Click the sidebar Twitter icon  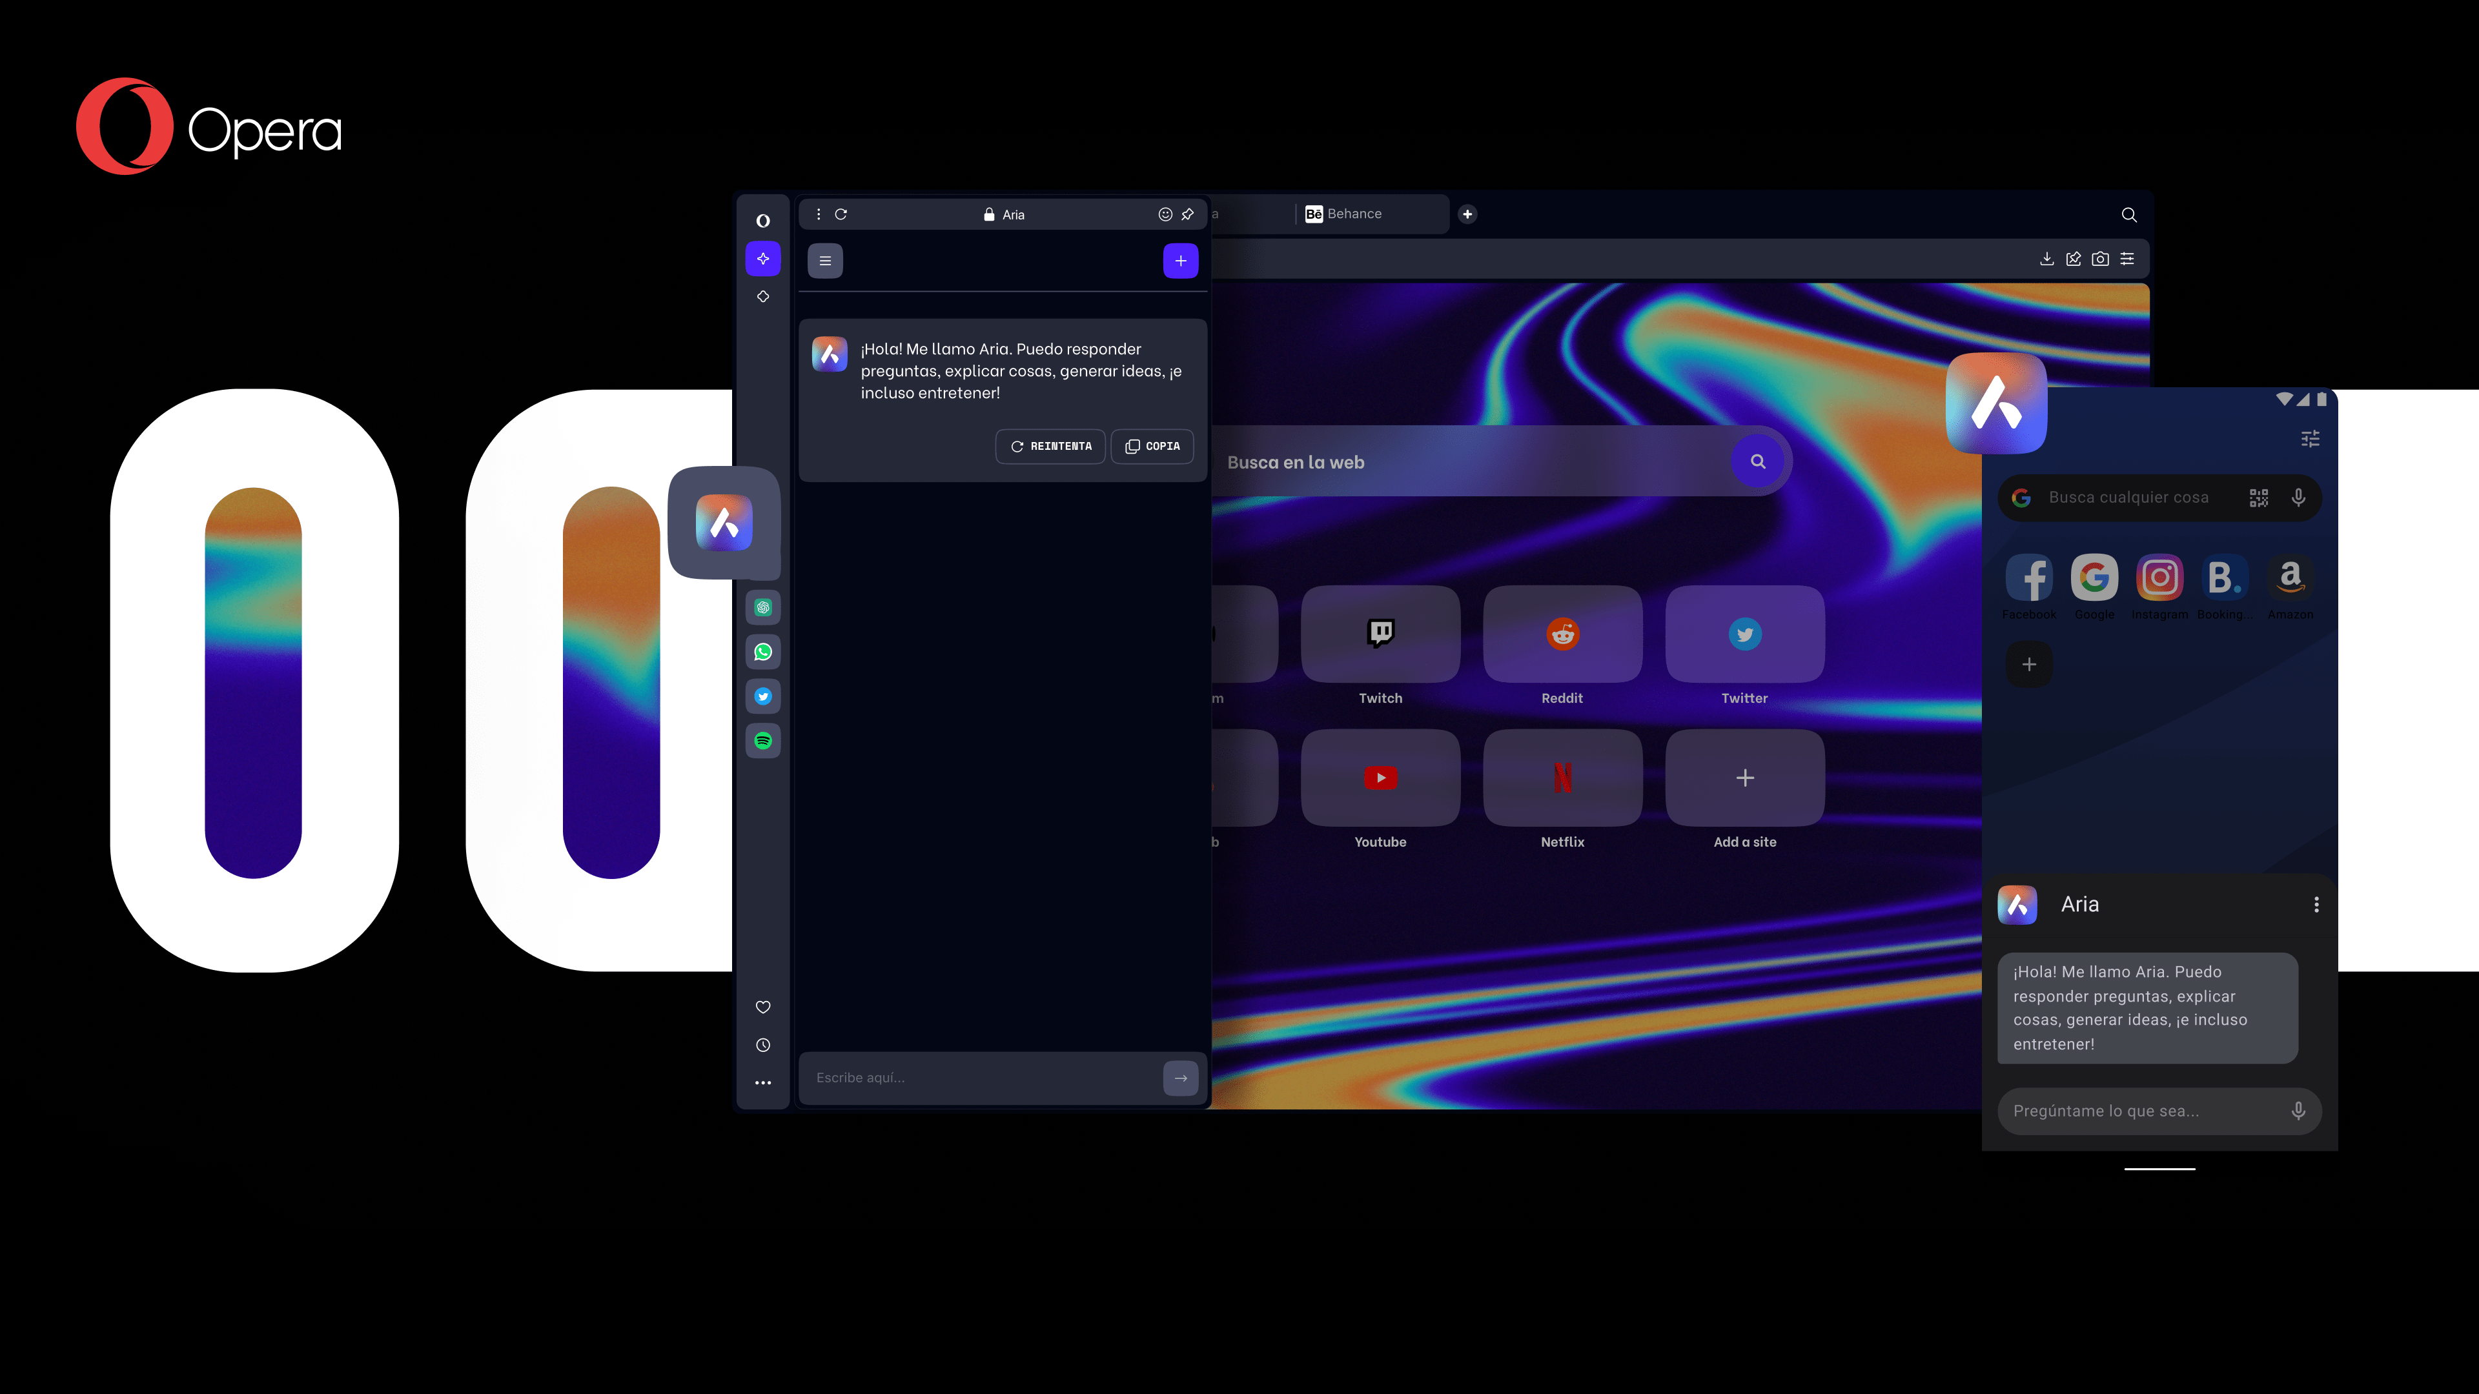click(763, 696)
